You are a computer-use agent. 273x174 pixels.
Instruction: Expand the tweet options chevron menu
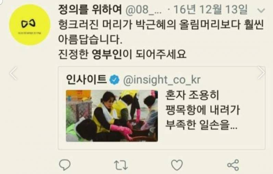[261, 11]
